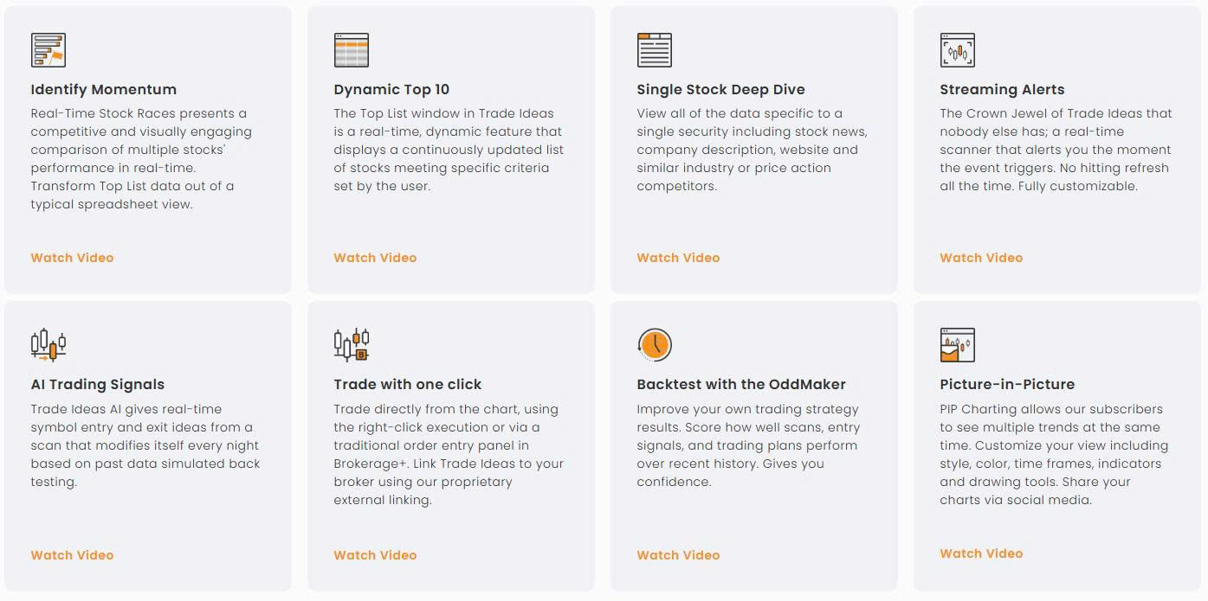Click the AI Trading Signals candlestick icon

click(x=48, y=344)
